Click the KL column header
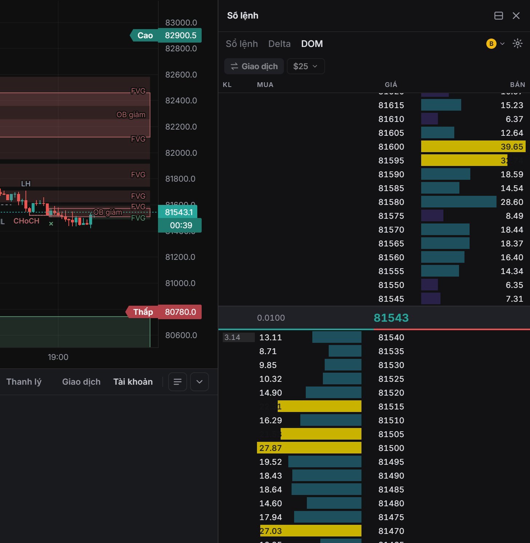Viewport: 530px width, 543px height. (227, 85)
